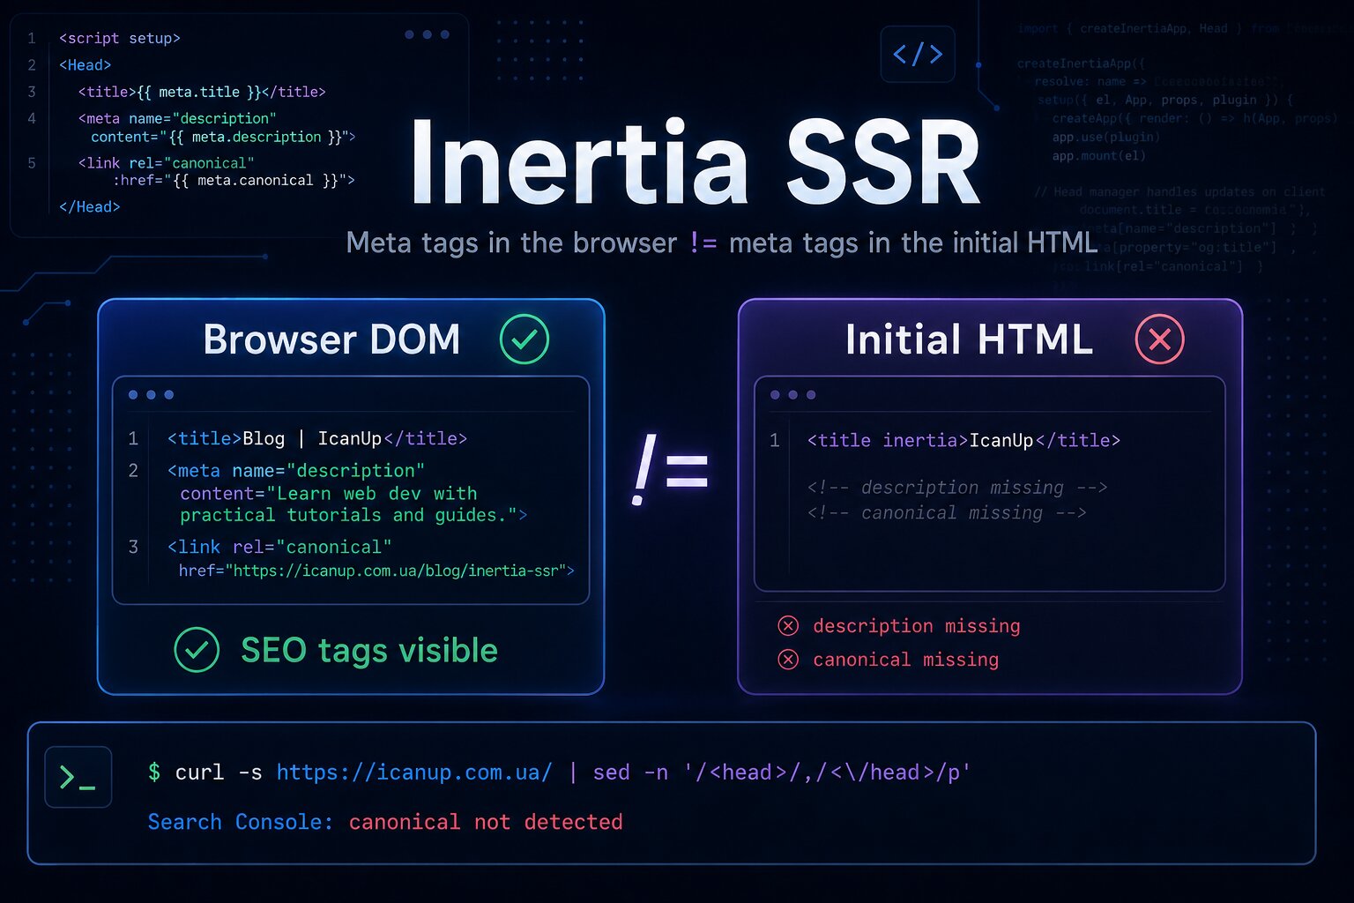Click the three dots in the Initial HTML window

792,395
